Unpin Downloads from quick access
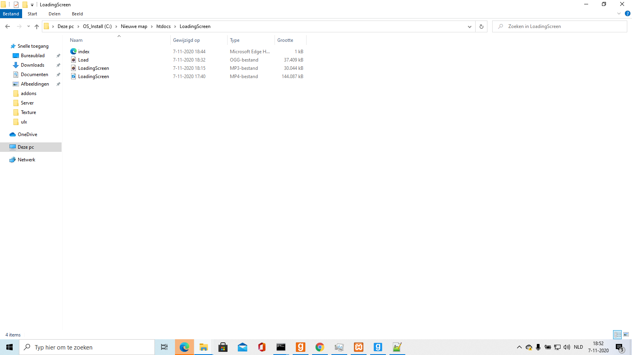This screenshot has width=632, height=355. click(x=58, y=65)
